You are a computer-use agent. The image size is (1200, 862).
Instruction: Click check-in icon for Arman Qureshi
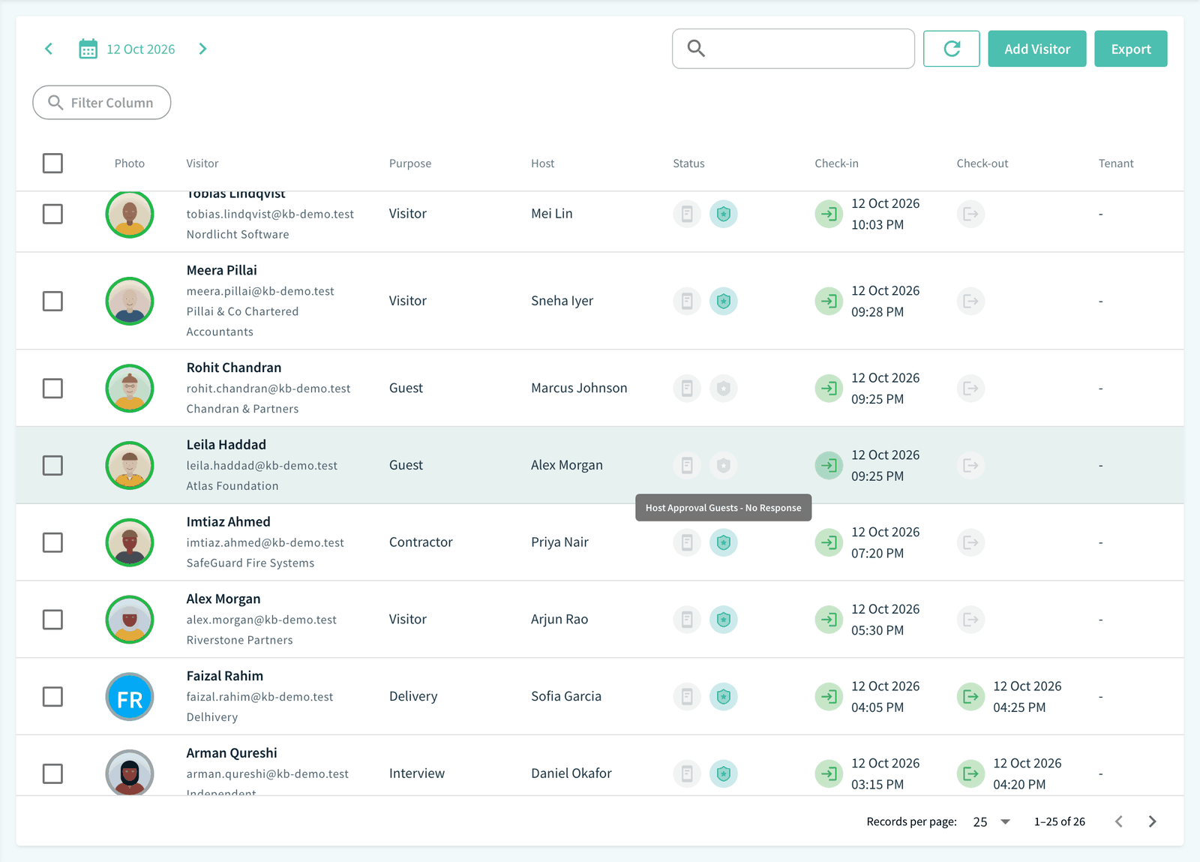click(x=829, y=773)
